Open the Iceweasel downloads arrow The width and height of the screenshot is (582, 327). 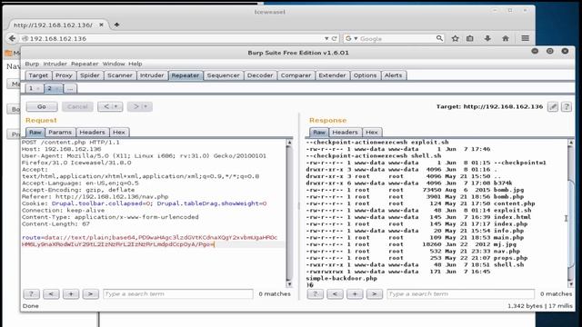click(x=487, y=38)
